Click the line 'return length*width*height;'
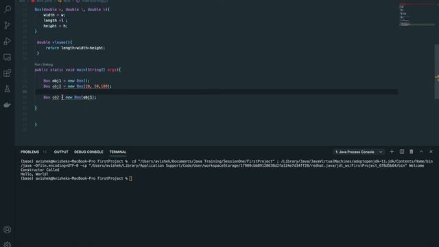The width and height of the screenshot is (439, 247). [x=75, y=48]
